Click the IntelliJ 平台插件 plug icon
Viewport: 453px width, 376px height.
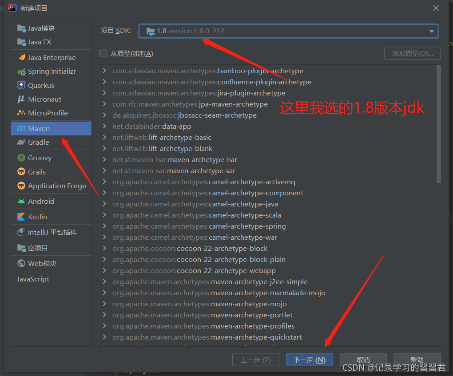point(21,232)
